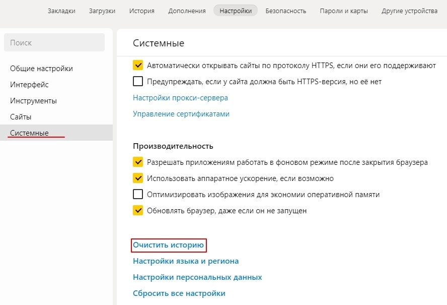Uncheck the hardware acceleration option

tap(138, 178)
